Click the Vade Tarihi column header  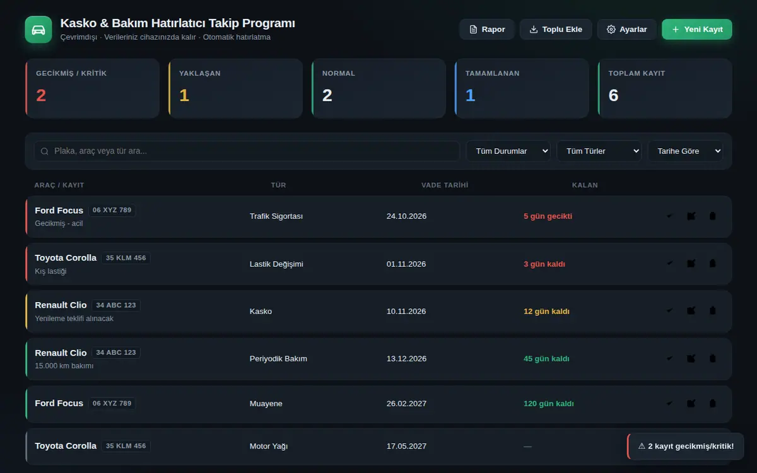445,185
